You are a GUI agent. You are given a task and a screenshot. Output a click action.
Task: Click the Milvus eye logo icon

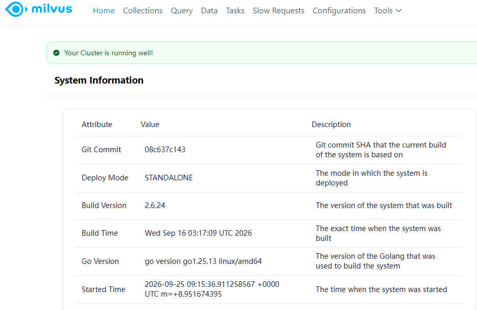coord(16,9)
